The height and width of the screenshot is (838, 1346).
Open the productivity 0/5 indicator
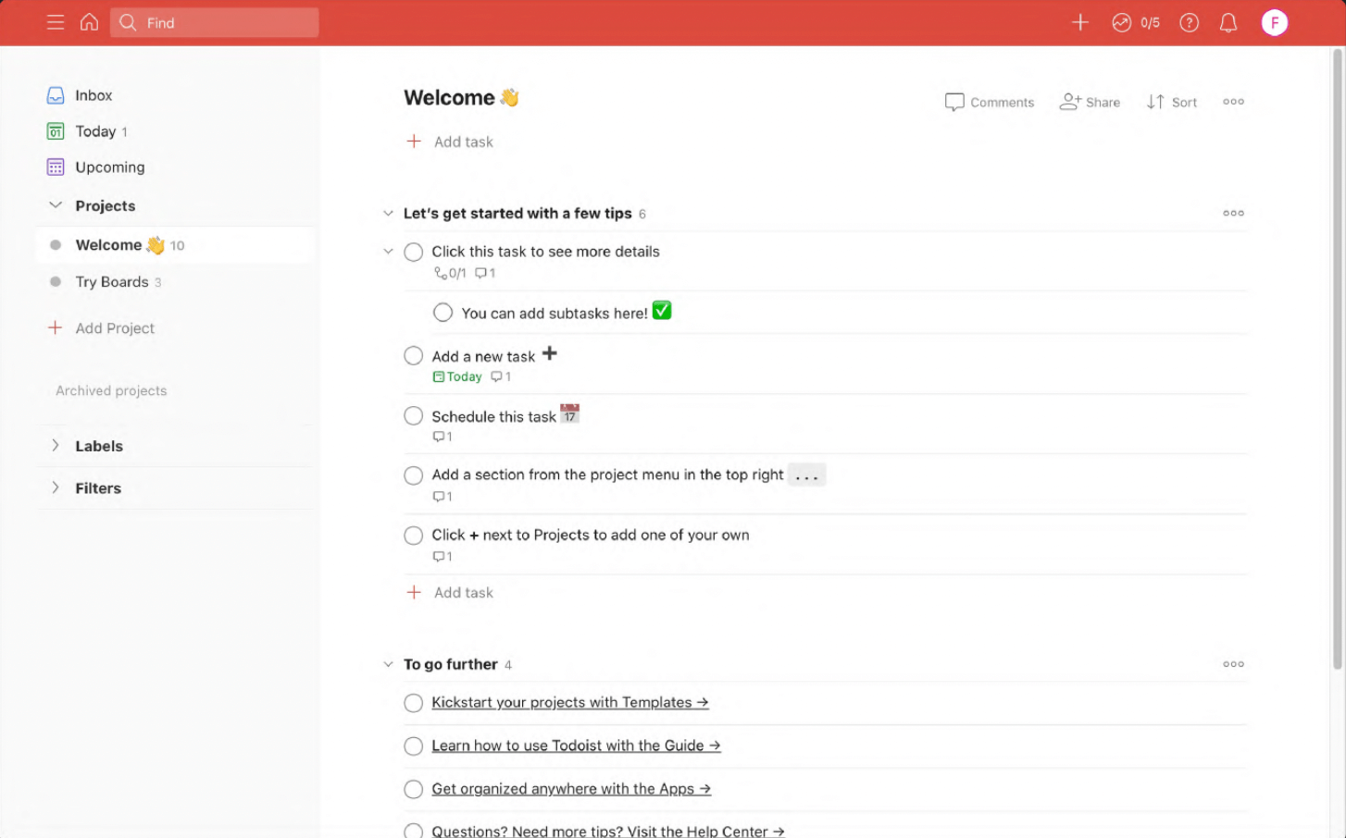(1136, 22)
